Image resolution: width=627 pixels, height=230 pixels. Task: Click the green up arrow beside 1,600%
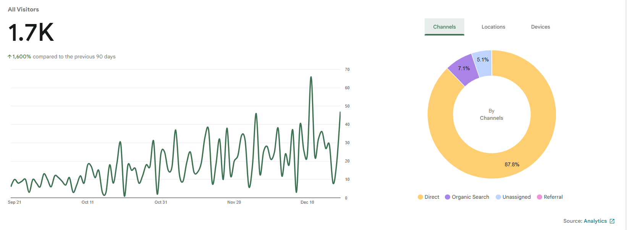10,56
